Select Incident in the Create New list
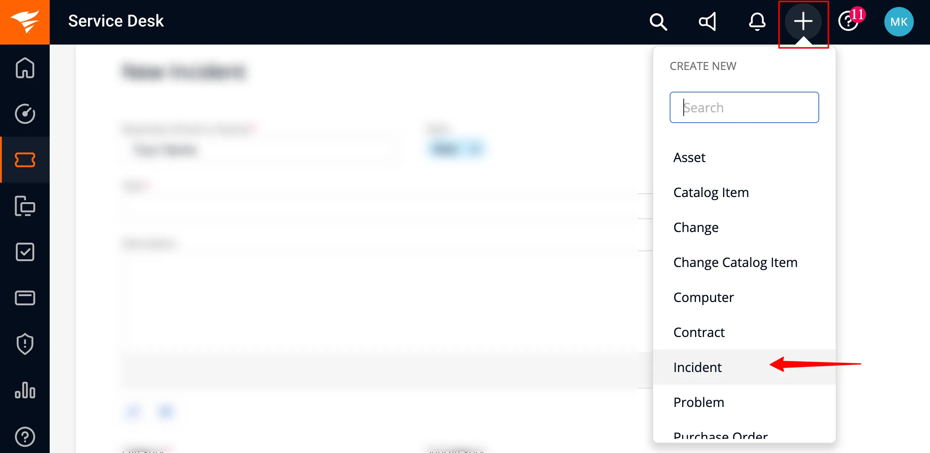This screenshot has width=930, height=453. 744,367
